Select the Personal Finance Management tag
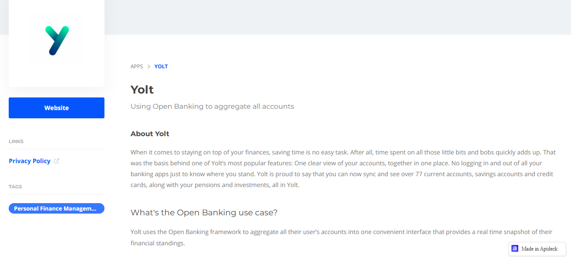Image resolution: width=571 pixels, height=261 pixels. pyautogui.click(x=57, y=208)
